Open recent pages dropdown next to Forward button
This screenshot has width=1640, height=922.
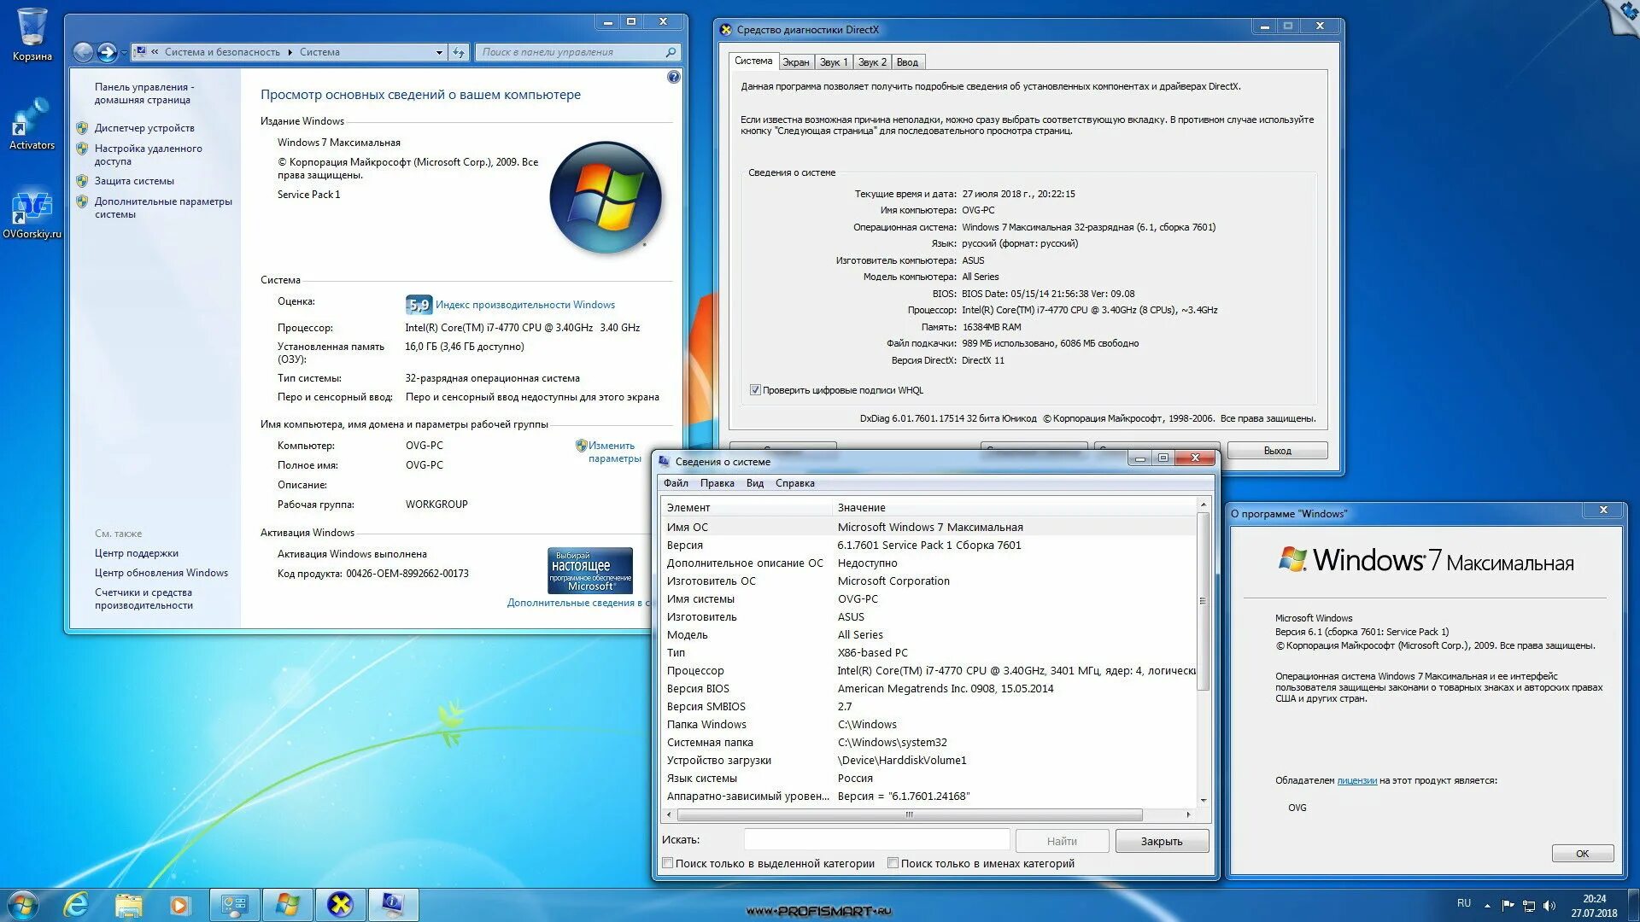[125, 53]
